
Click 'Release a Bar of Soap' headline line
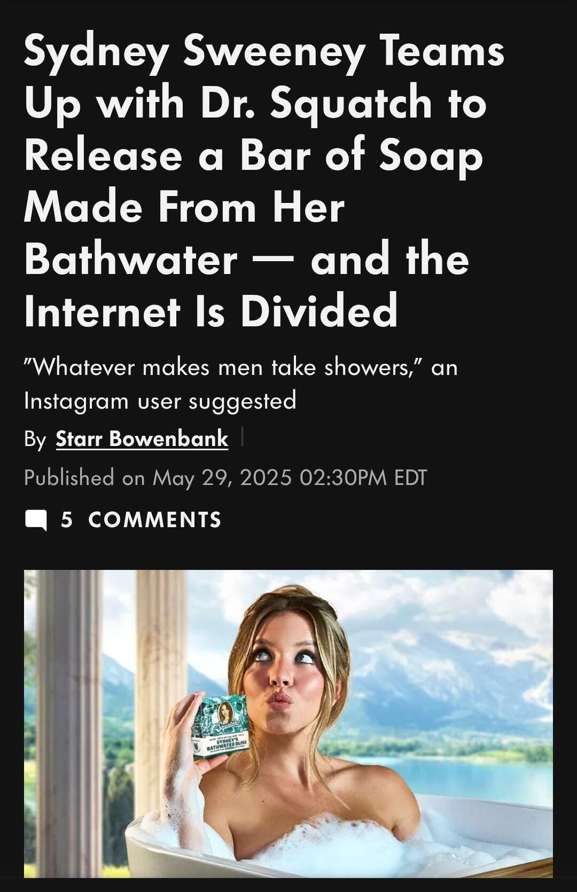254,156
